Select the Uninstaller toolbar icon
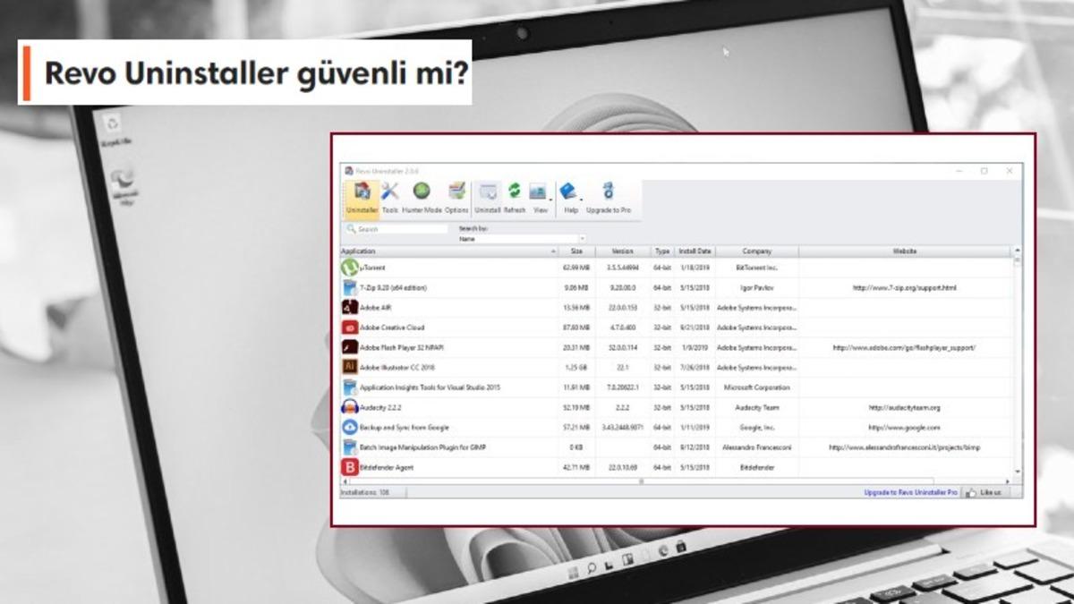This screenshot has height=604, width=1074. 362,191
